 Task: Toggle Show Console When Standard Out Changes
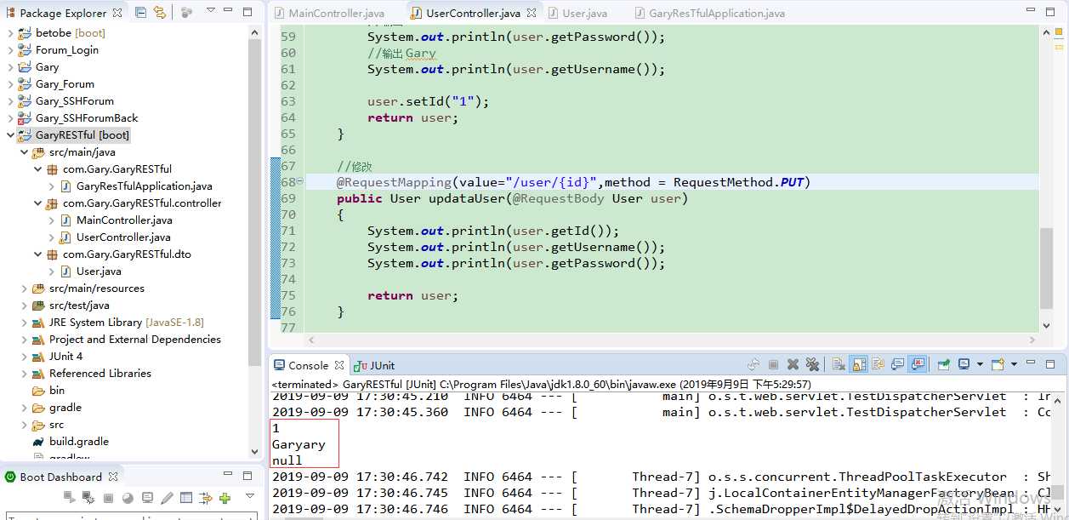coord(897,365)
